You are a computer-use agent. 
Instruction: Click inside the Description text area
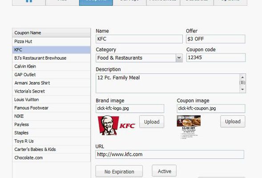[x=168, y=83]
